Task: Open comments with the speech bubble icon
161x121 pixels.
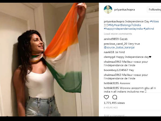Action: [115, 97]
